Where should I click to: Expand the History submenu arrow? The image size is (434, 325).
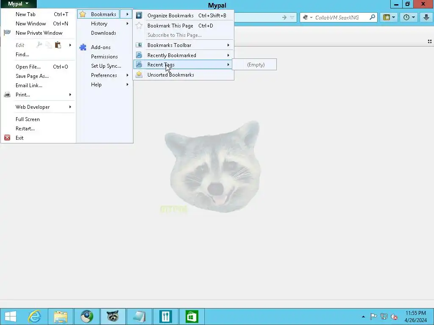[127, 24]
